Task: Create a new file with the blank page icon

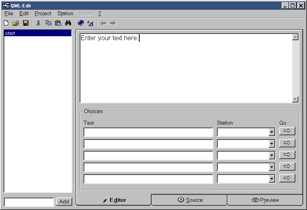Action: [x=6, y=23]
